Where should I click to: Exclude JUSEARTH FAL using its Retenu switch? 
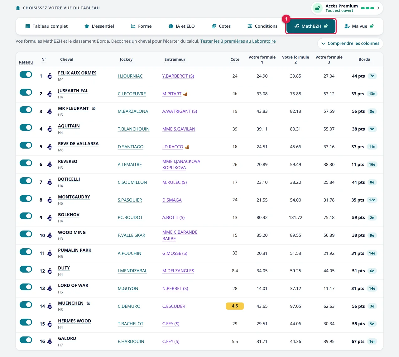pos(26,92)
